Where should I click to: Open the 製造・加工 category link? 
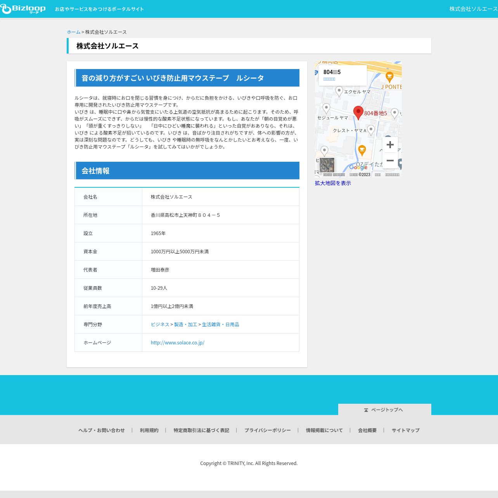(186, 324)
